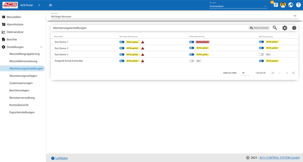Click Alert App priority tag for Test Device 1
The width and height of the screenshot is (303, 162).
point(132,42)
